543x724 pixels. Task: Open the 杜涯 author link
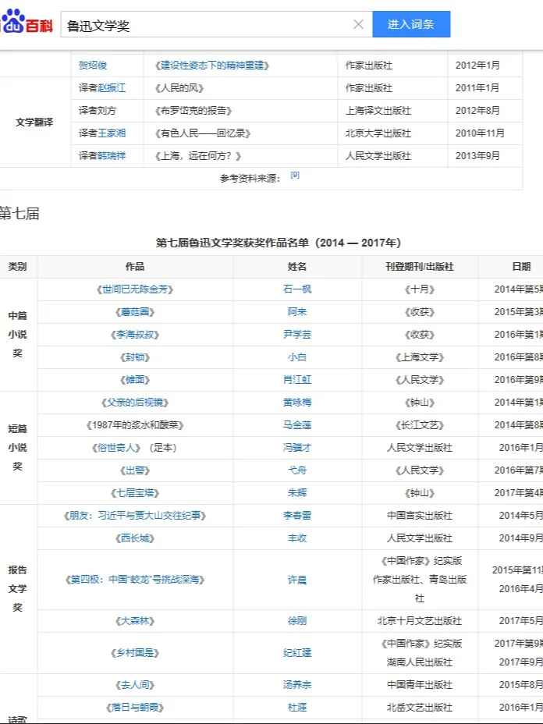(x=297, y=708)
